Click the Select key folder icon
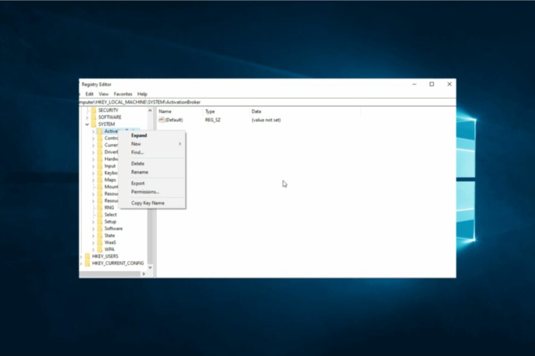Viewport: 535px width, 356px height. point(100,214)
